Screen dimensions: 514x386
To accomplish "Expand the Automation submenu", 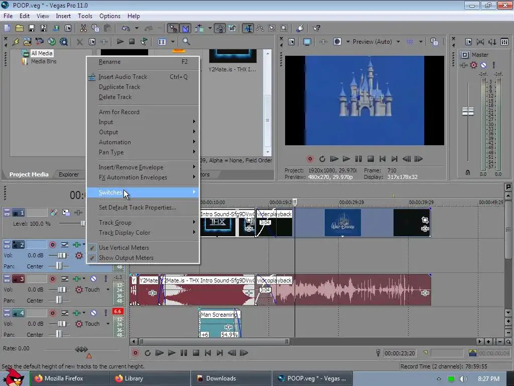I will pos(143,142).
